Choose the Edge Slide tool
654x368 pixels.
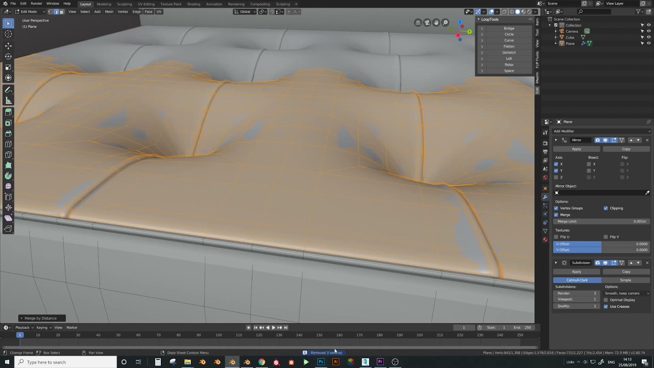click(8, 197)
